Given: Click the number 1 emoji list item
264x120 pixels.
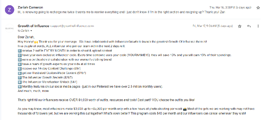Looking at the screenshot, I should tap(19, 51).
